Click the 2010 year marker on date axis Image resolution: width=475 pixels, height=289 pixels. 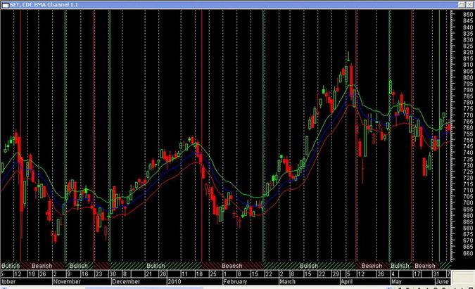(172, 281)
